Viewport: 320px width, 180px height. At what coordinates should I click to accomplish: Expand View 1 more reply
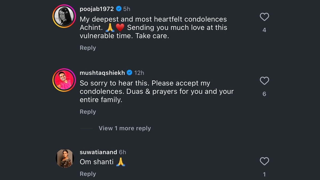[x=125, y=128]
